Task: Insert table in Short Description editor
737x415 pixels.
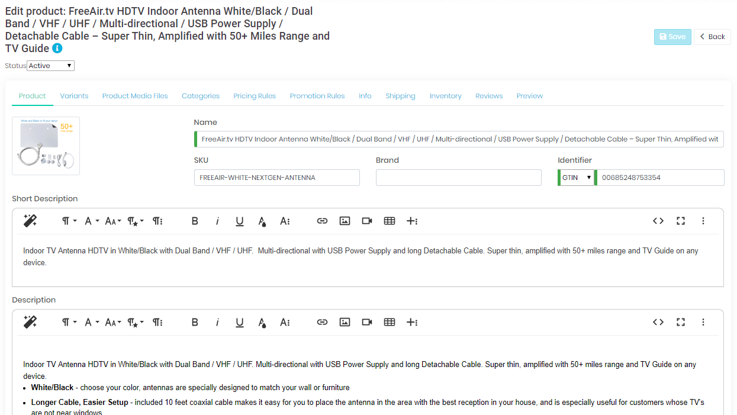Action: (x=390, y=221)
